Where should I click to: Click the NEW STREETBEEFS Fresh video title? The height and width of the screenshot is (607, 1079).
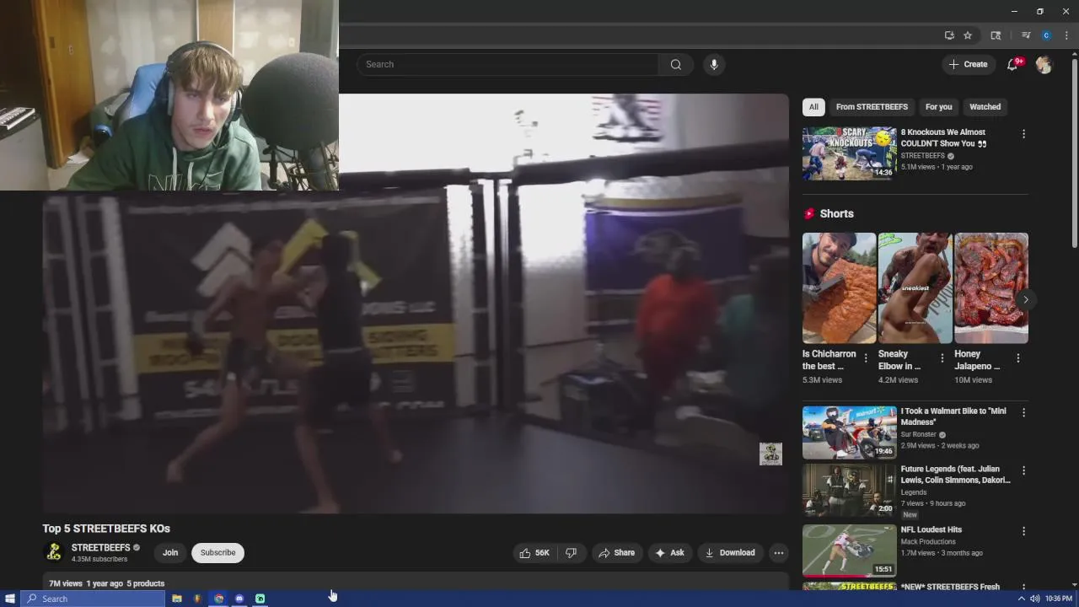[x=950, y=587]
